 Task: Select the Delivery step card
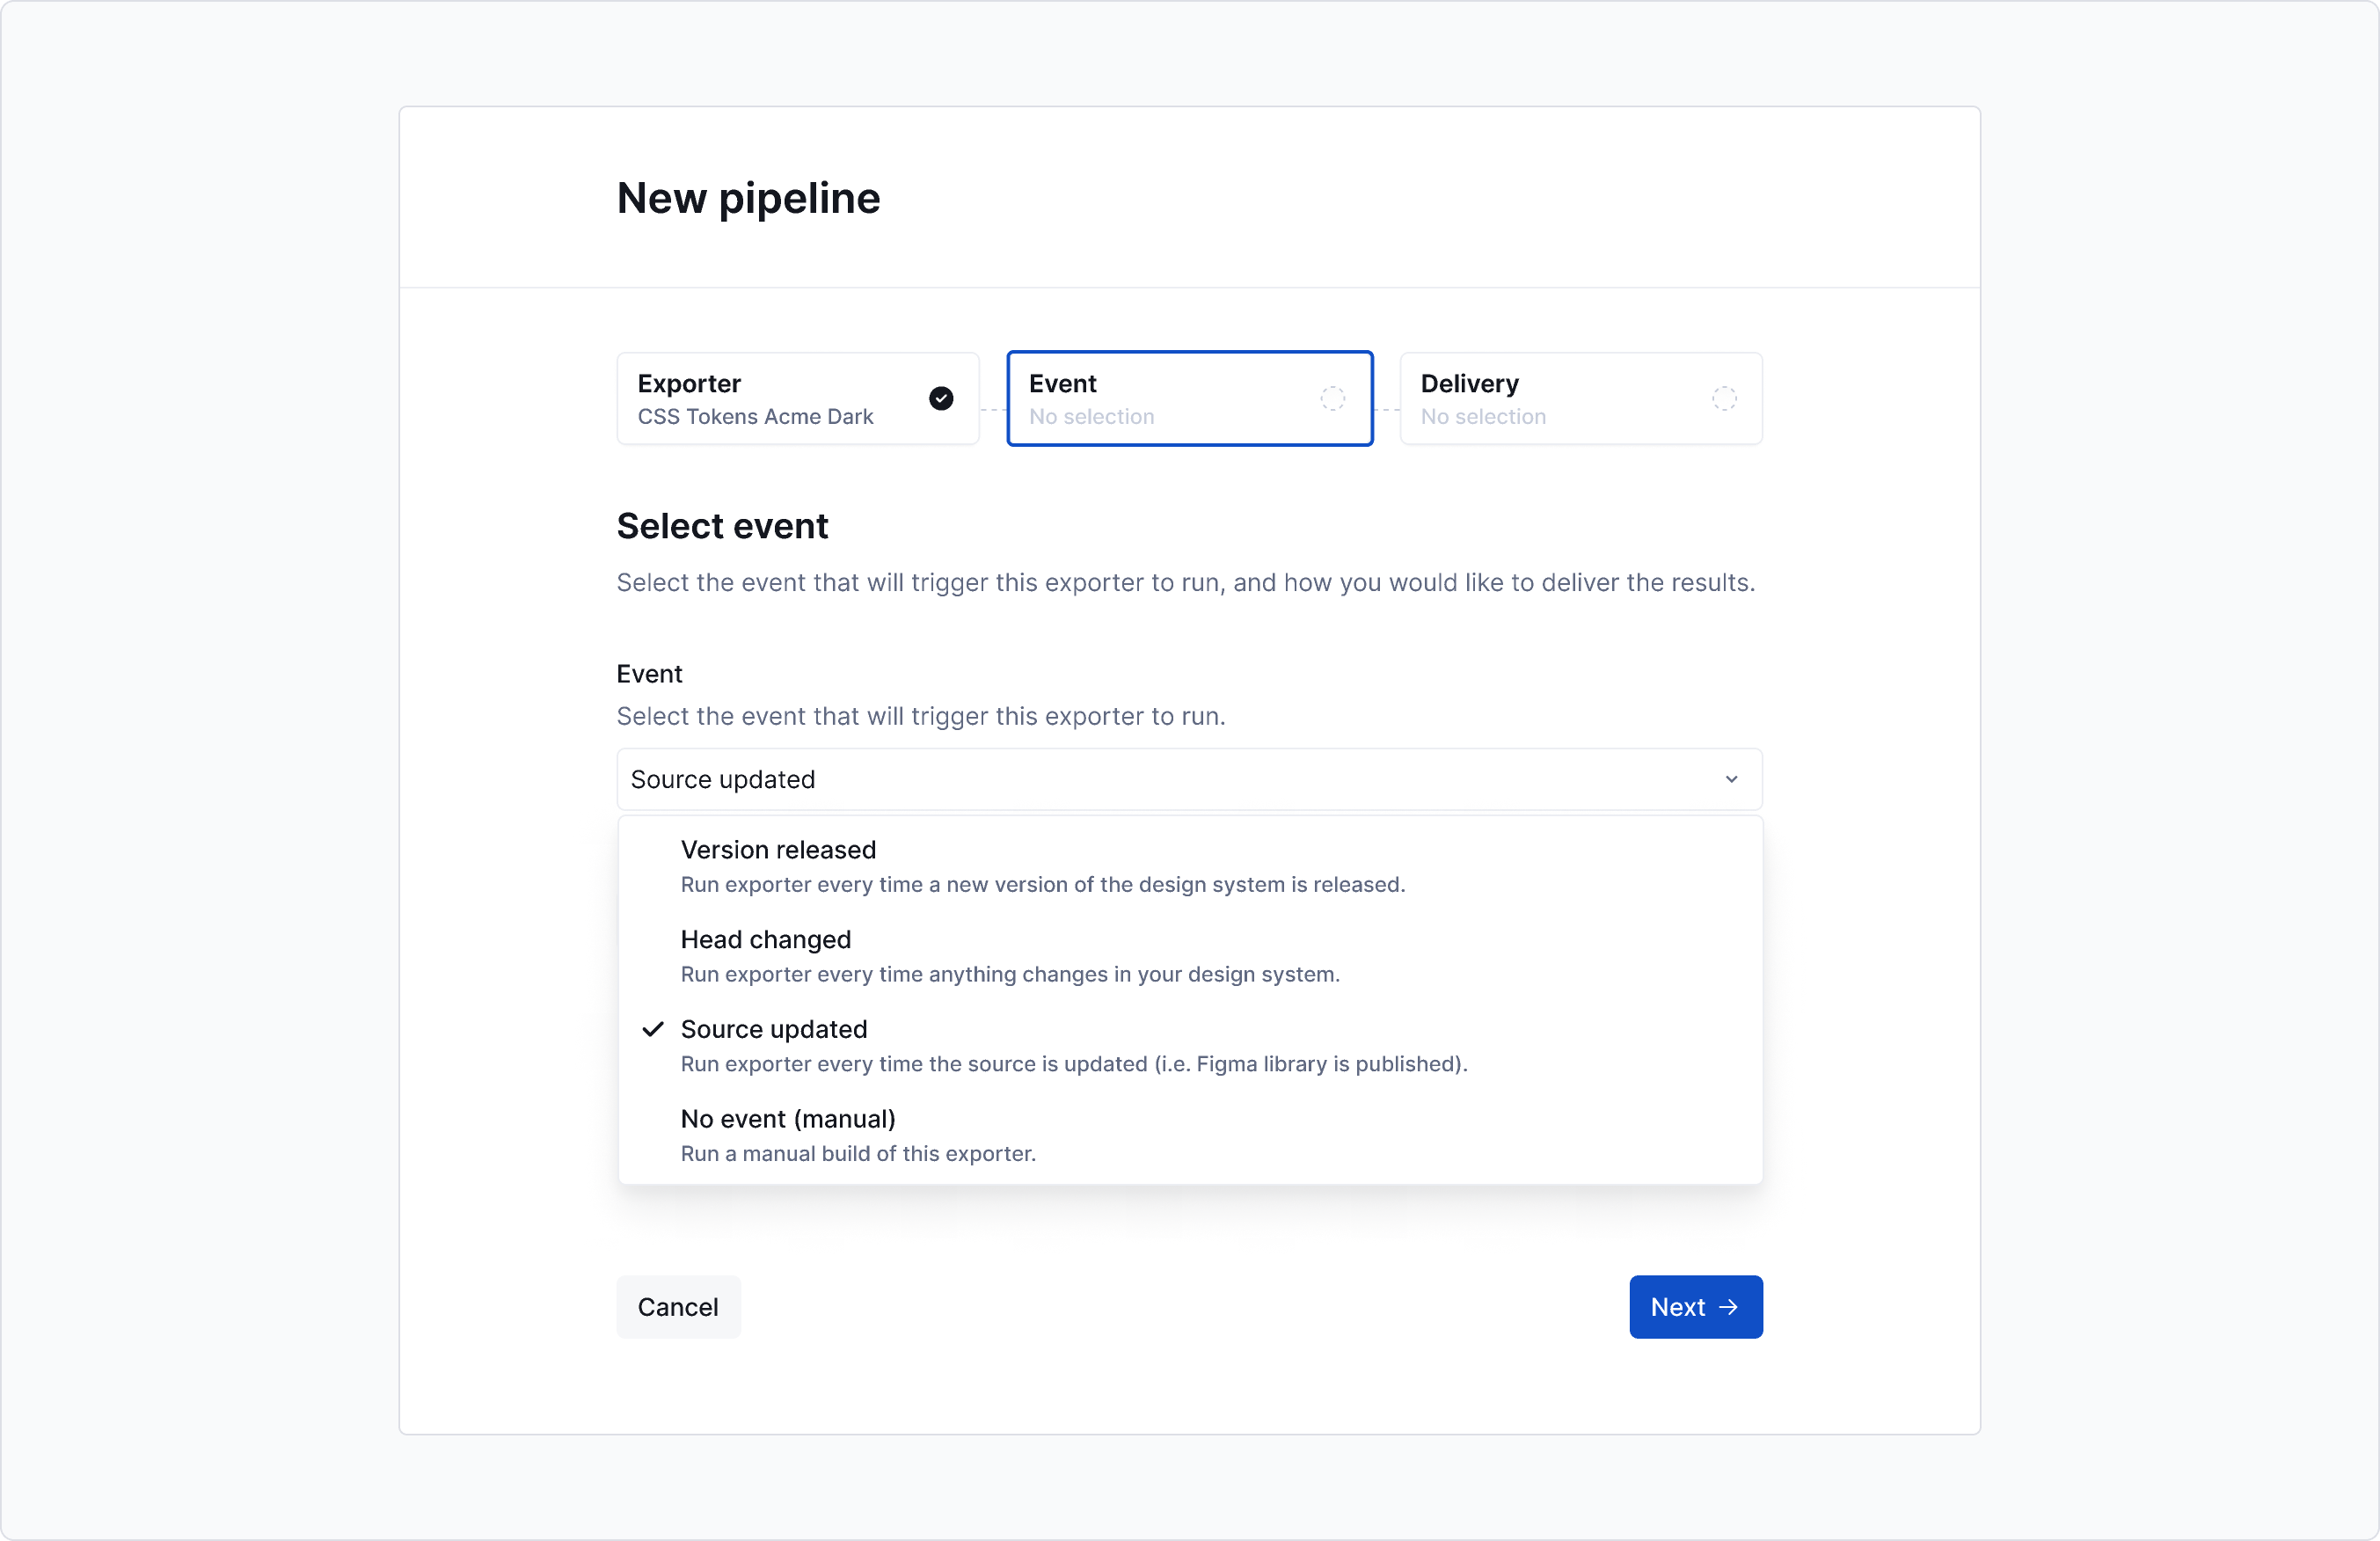click(x=1581, y=398)
